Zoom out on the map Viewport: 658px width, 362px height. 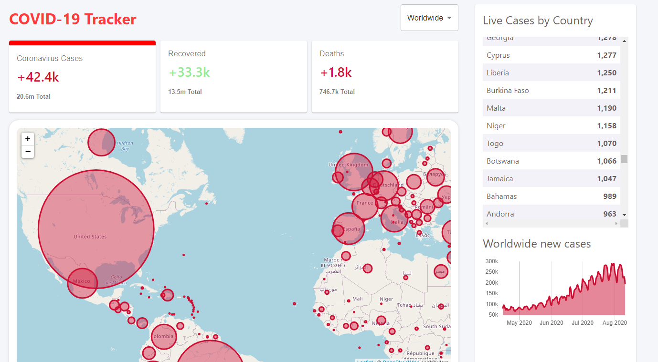[28, 152]
